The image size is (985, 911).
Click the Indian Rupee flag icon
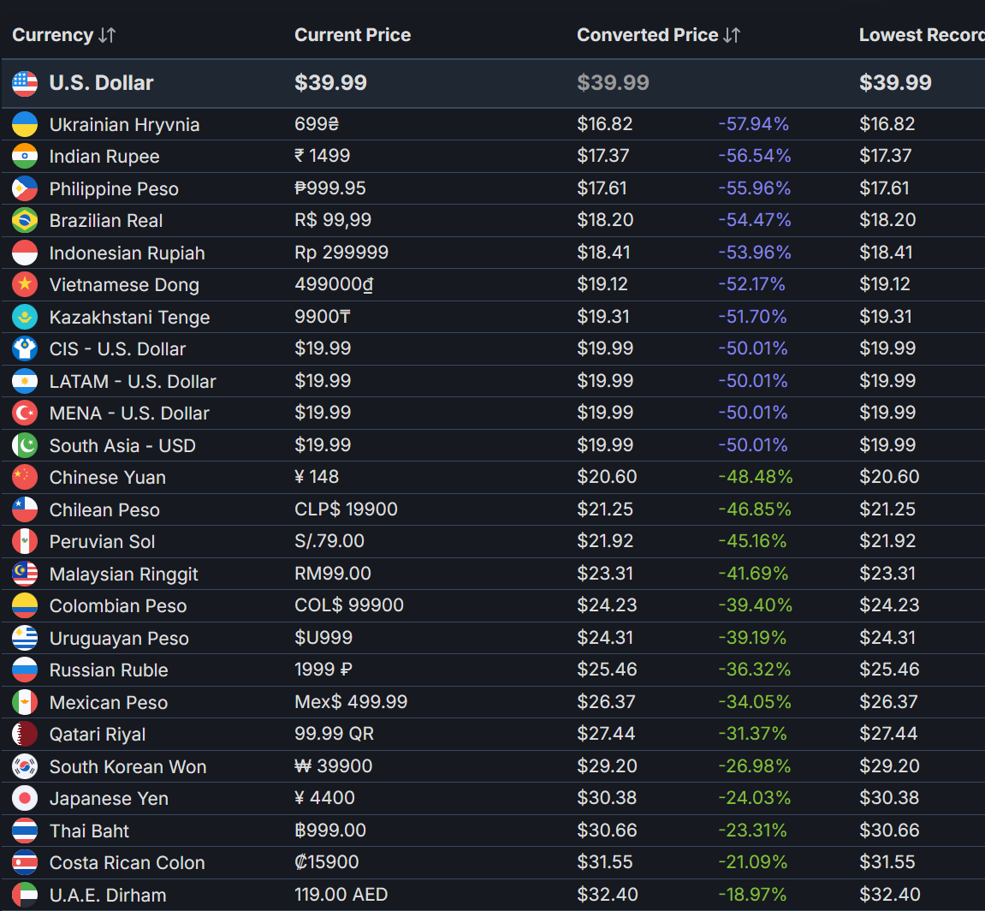[25, 156]
